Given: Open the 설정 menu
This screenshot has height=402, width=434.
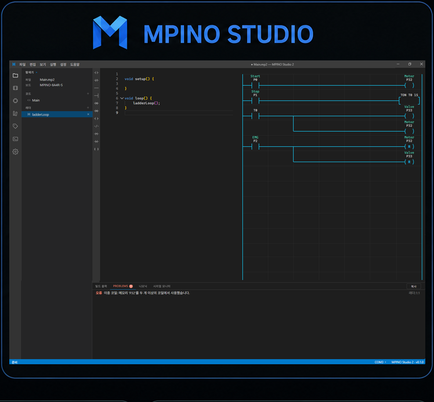Looking at the screenshot, I should (x=63, y=64).
